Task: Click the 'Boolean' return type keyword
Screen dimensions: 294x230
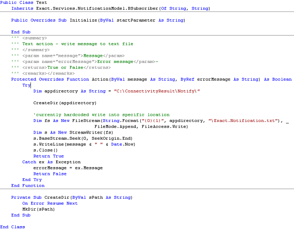Action: [282, 79]
